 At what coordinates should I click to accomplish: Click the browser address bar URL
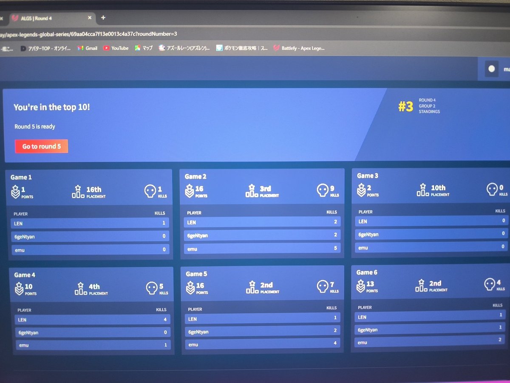(88, 34)
